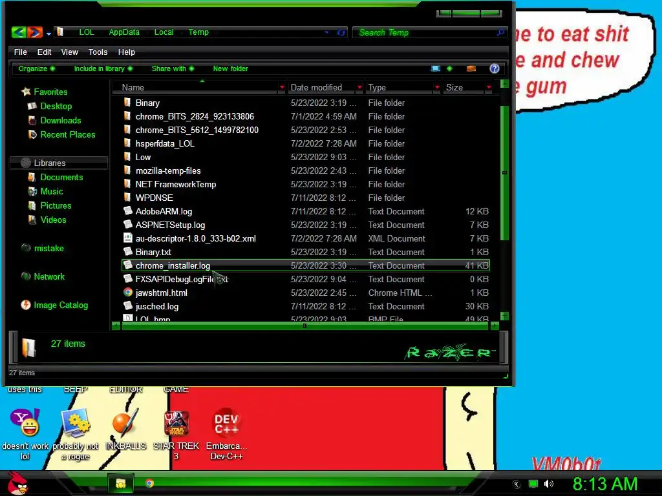Screen dimensions: 662x496
Task: Click the blue Help question mark icon
Action: (495, 68)
